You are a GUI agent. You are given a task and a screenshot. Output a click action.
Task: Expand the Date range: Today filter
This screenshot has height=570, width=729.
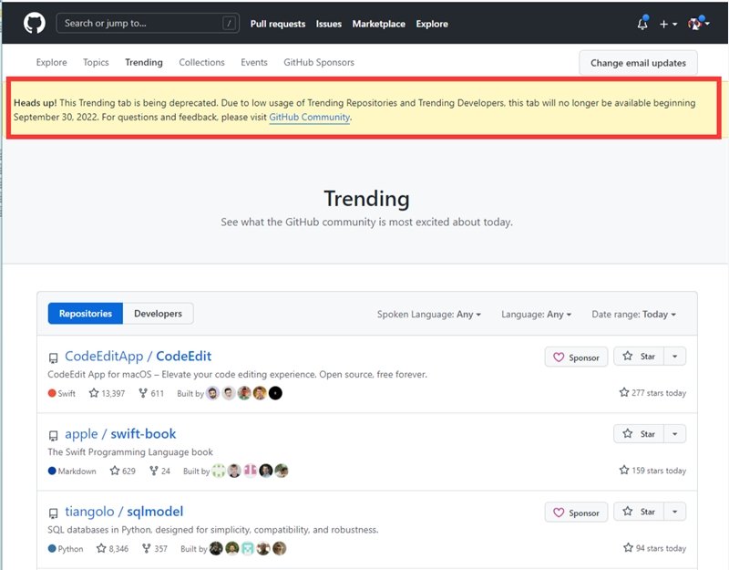(x=633, y=315)
